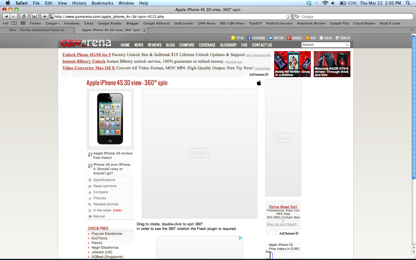Open the Window menu
Image resolution: width=416 pixels, height=260 pixels.
click(126, 3)
